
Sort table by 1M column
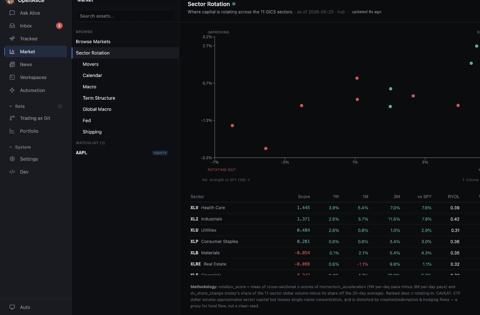pyautogui.click(x=365, y=197)
